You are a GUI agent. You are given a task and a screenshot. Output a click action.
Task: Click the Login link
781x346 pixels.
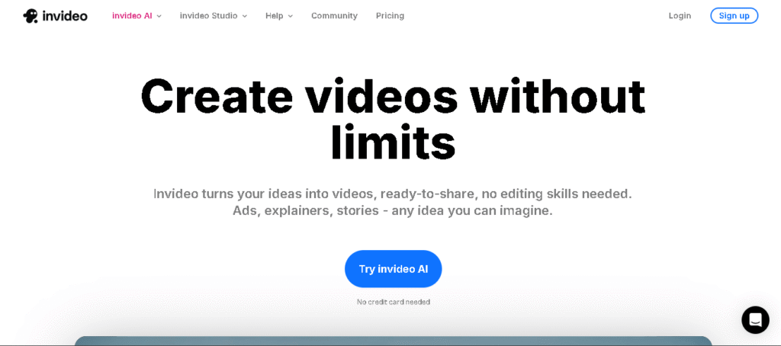click(x=680, y=16)
